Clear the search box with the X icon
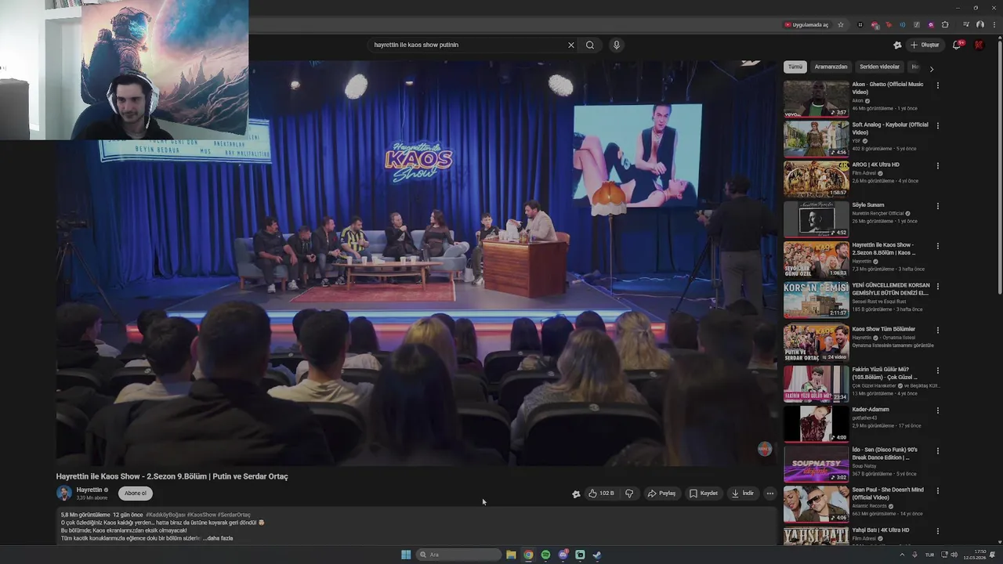 (x=570, y=45)
